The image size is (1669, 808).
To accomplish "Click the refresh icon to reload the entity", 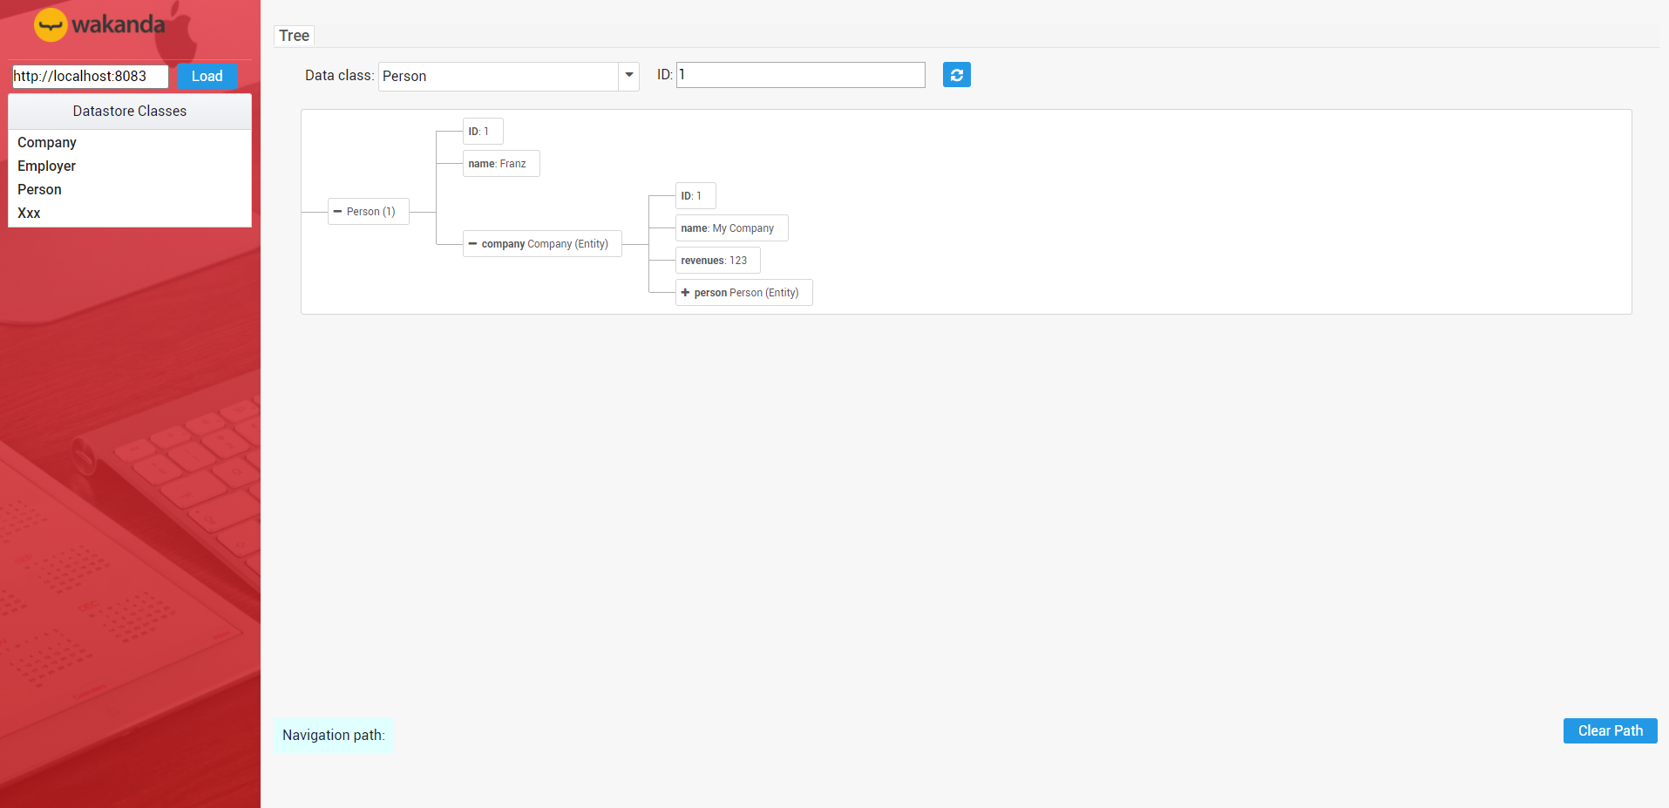I will tap(956, 74).
